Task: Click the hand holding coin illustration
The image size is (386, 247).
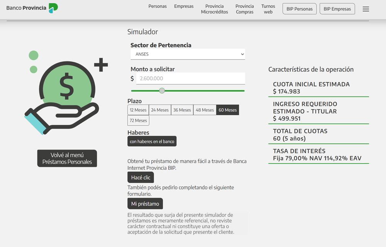Action: pos(66,96)
